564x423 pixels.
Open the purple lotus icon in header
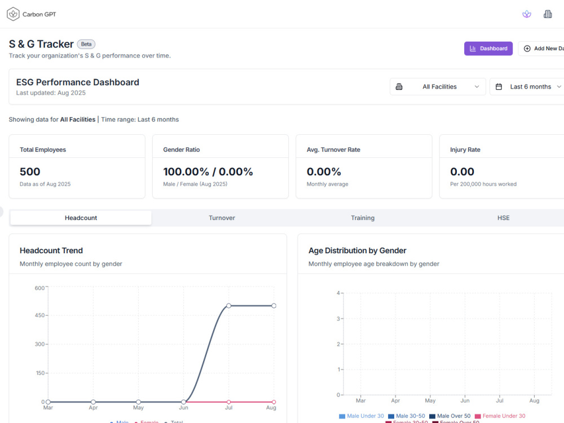point(527,14)
